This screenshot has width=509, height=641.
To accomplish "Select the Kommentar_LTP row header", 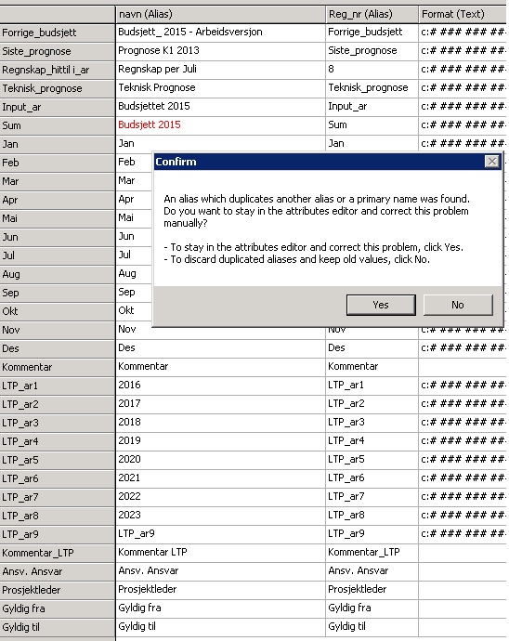I will tap(58, 553).
